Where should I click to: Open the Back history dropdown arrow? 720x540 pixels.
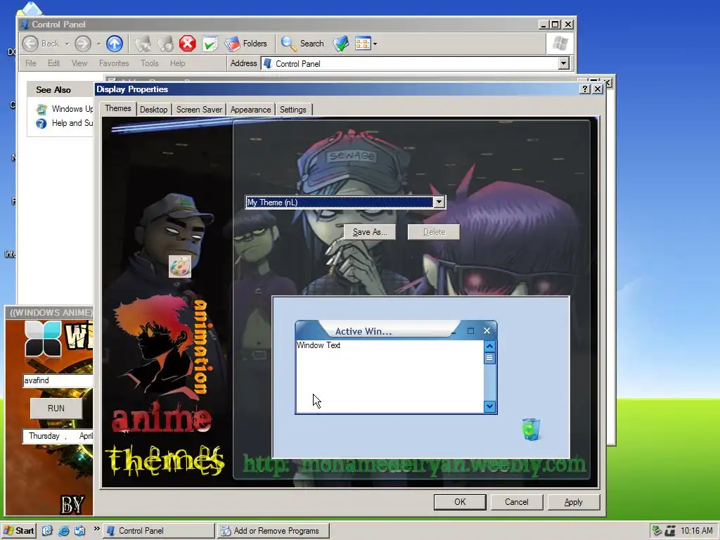(67, 44)
